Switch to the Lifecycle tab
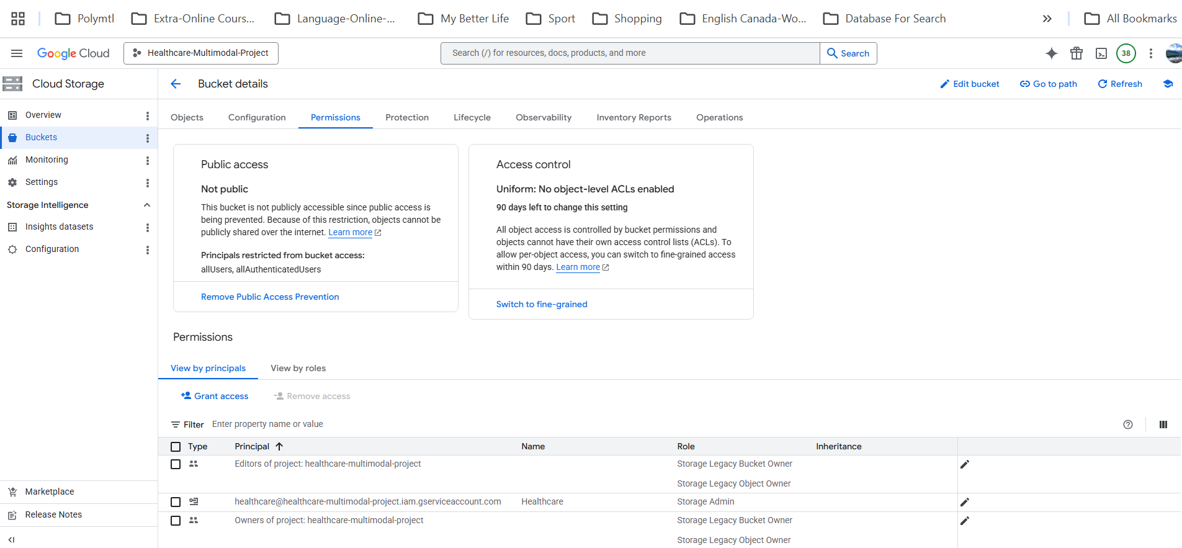The height and width of the screenshot is (548, 1182). [472, 117]
